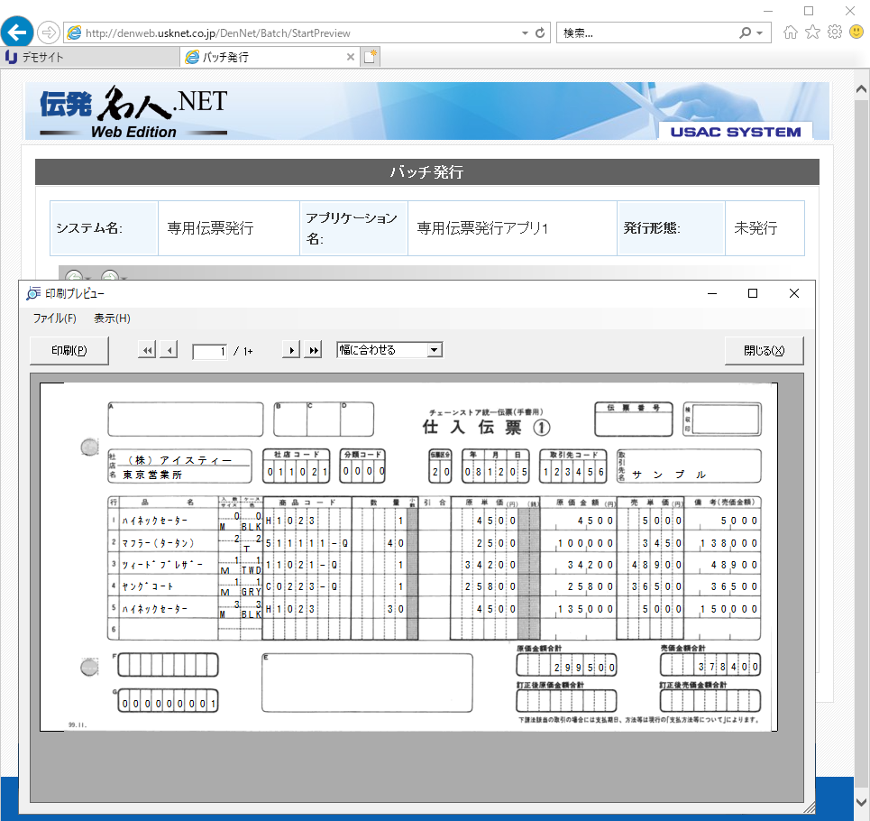Click the 専用伝票発行アプリ1 text

click(x=482, y=228)
